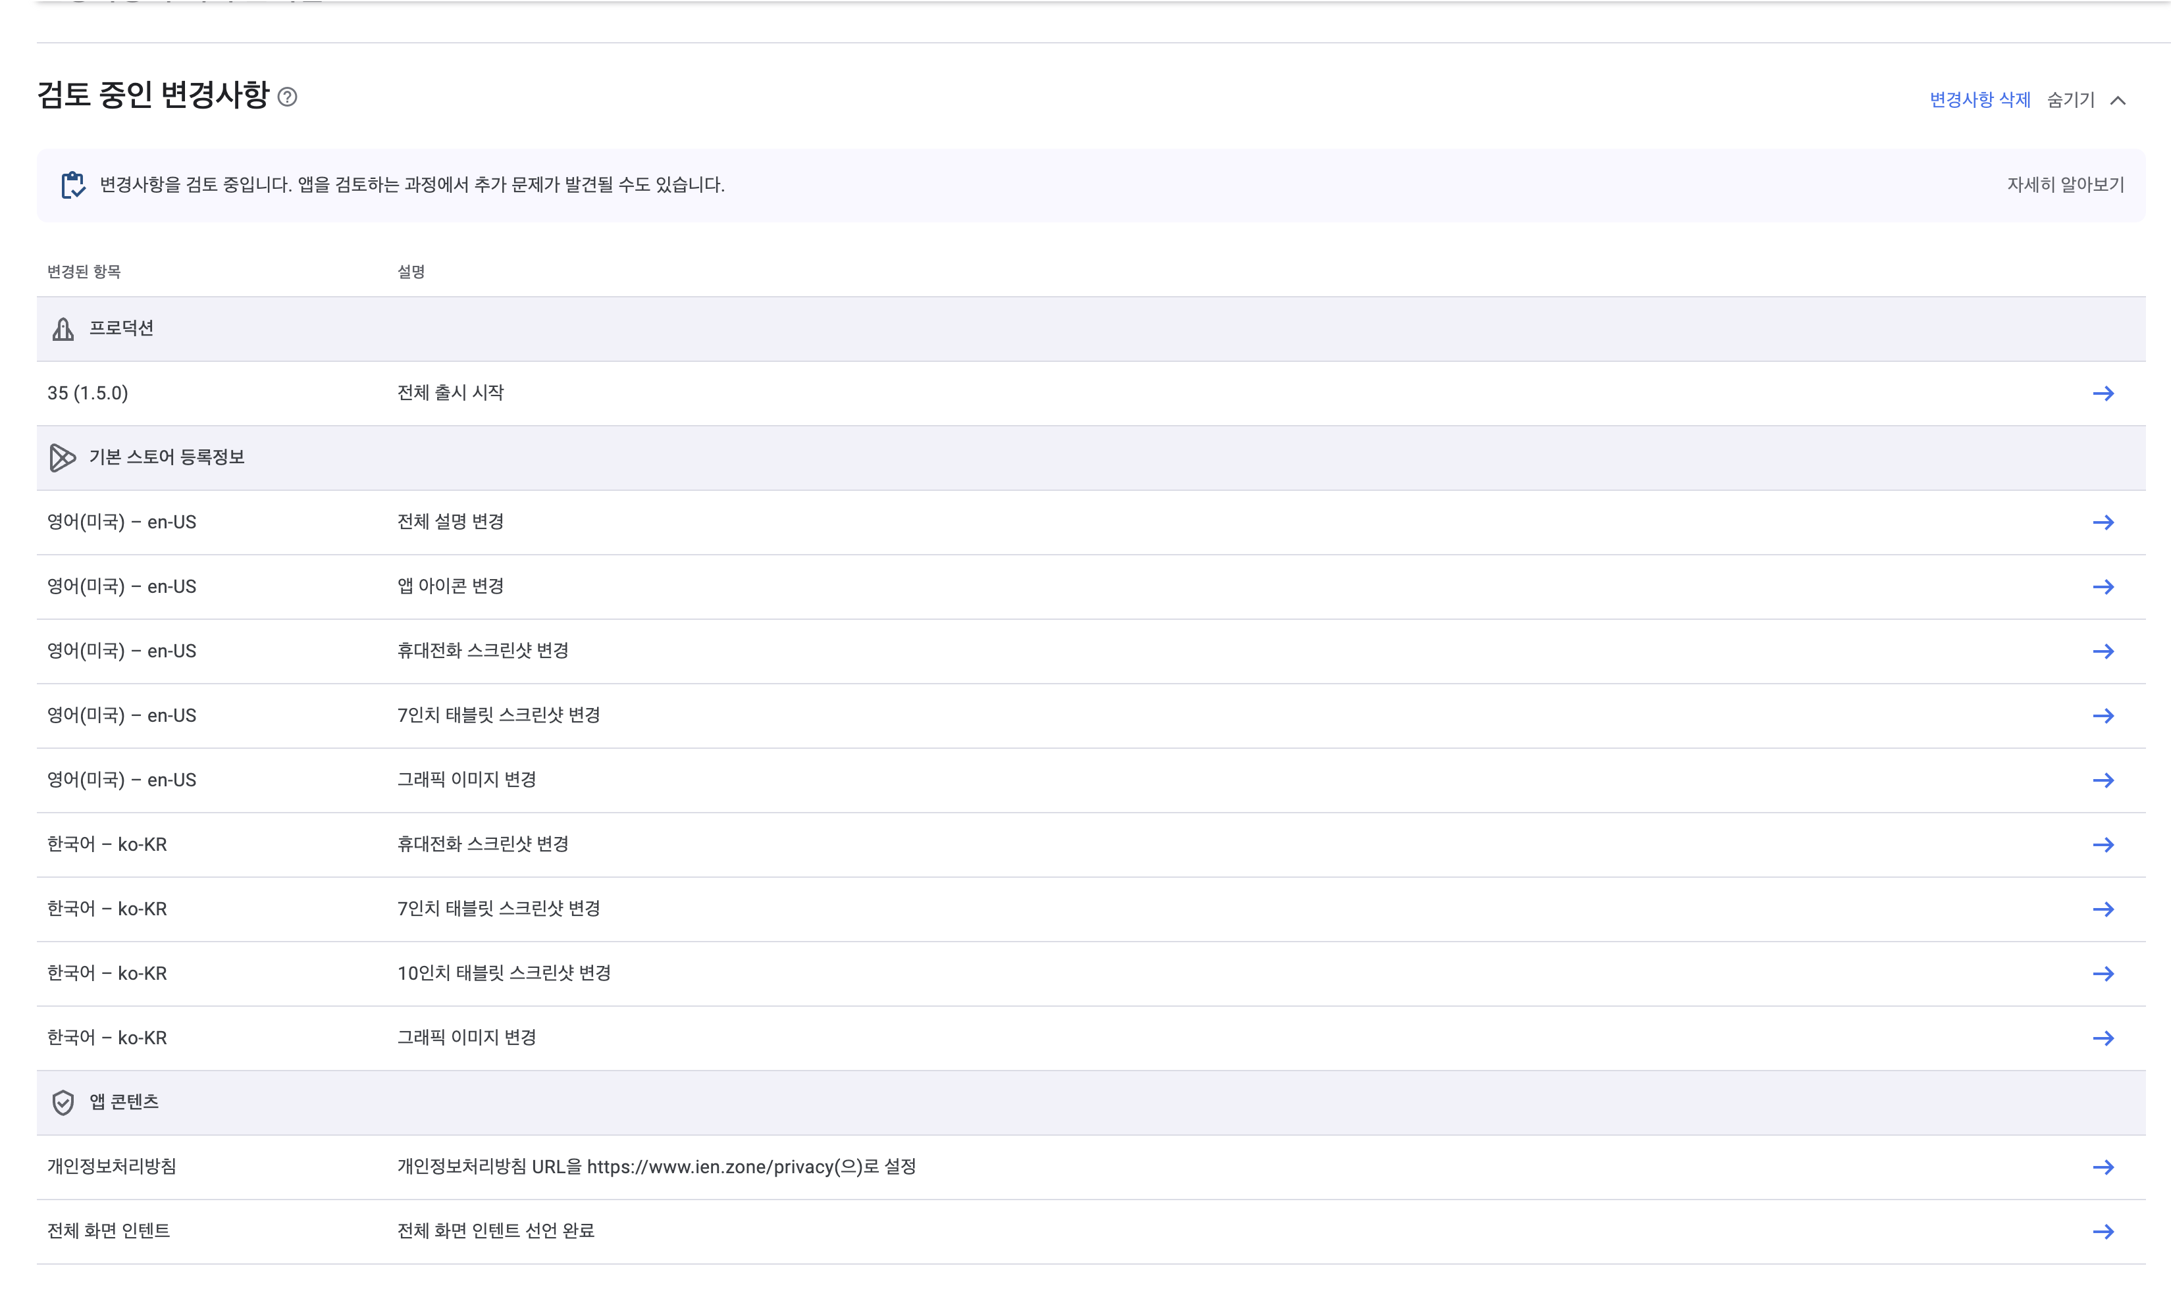This screenshot has height=1291, width=2171.
Task: Open arrow for en-US 휴대전화 스크린샷 변경
Action: [x=2103, y=651]
